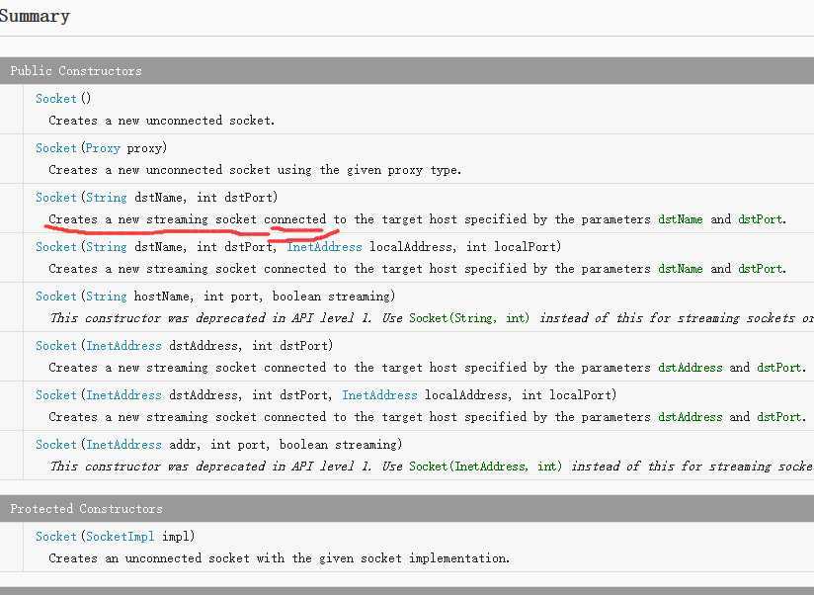
Task: Click String type in the dstName localAddress constructor
Action: [x=106, y=247]
